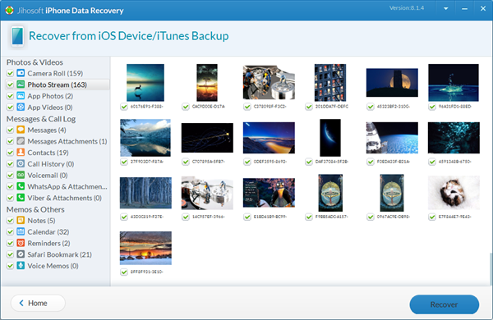Select the Viber & Attachments (0) entry
This screenshot has height=320, width=493.
pyautogui.click(x=64, y=198)
